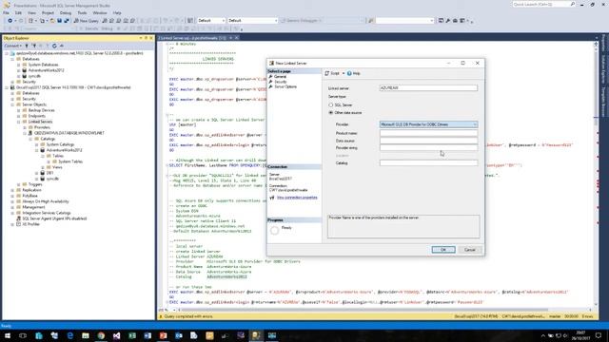The width and height of the screenshot is (609, 342).
Task: Open the Project menu
Action: (x=49, y=12)
